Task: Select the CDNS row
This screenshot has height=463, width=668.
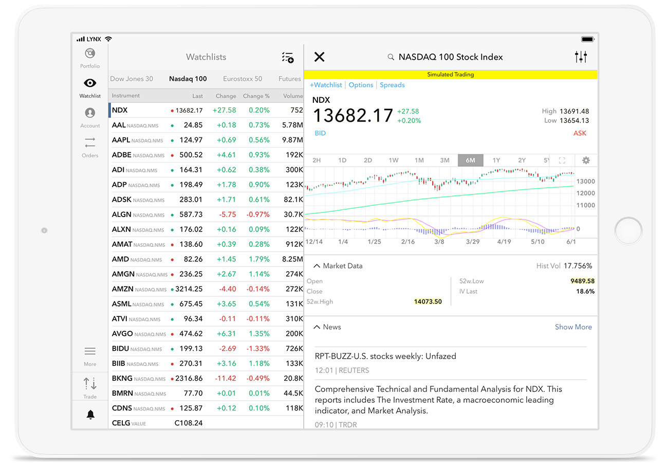Action: tap(206, 408)
